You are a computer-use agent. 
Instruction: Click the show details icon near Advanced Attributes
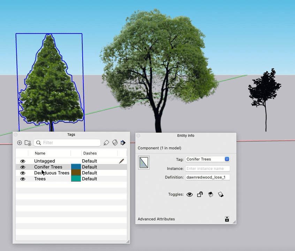tap(227, 219)
